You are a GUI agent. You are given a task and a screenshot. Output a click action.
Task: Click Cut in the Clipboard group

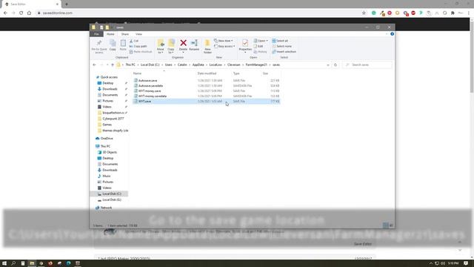click(x=134, y=41)
